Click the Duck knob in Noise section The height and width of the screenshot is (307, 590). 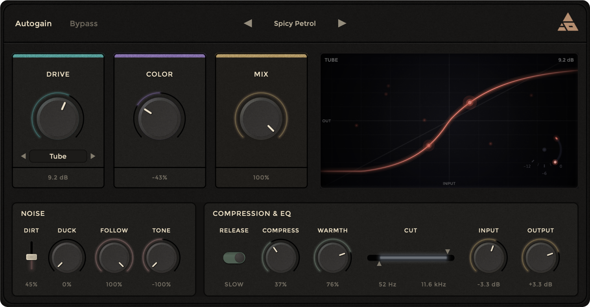pyautogui.click(x=67, y=257)
